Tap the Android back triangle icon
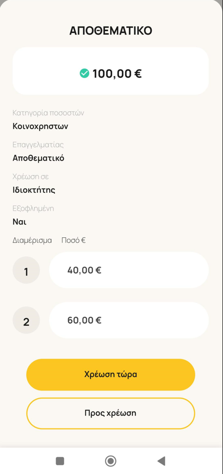Image resolution: width=223 pixels, height=474 pixels. [x=161, y=461]
